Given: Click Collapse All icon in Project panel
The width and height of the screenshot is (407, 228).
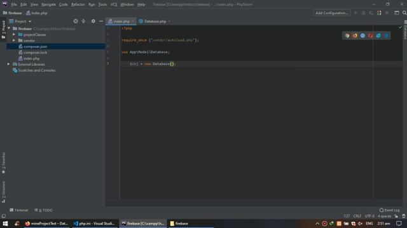Looking at the screenshot, I should pos(83,21).
